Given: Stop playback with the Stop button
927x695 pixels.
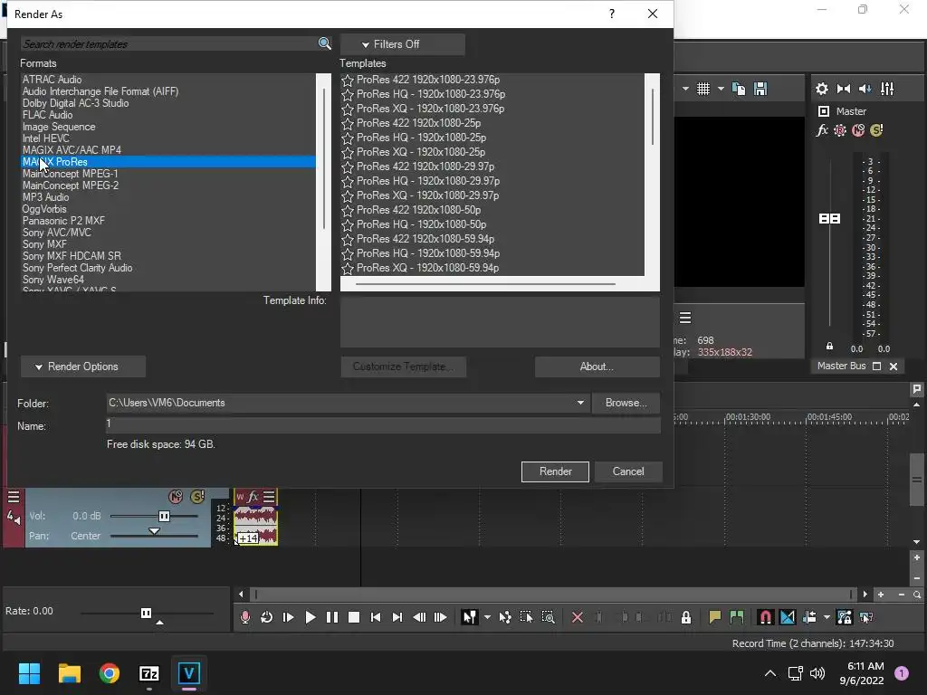Looking at the screenshot, I should click(x=354, y=617).
